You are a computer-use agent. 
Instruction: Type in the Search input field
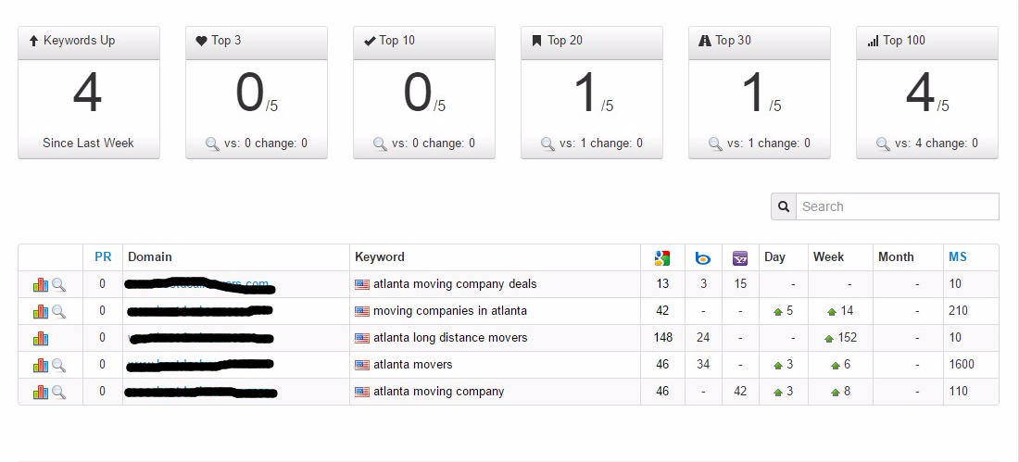pos(897,206)
